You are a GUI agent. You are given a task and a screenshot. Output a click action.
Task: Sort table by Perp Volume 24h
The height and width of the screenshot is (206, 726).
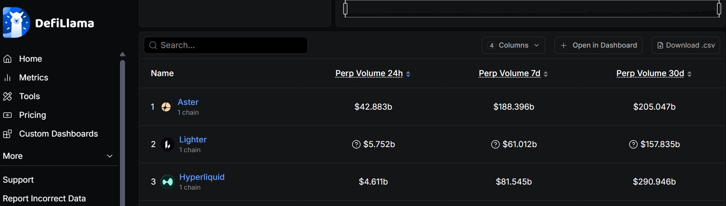point(373,73)
